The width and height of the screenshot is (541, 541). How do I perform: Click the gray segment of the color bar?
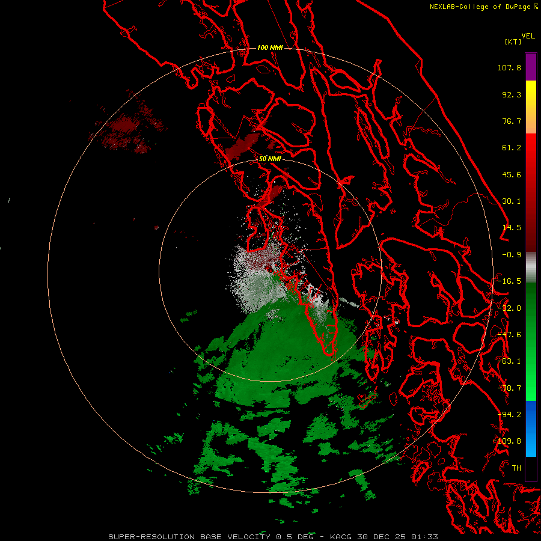pyautogui.click(x=531, y=267)
